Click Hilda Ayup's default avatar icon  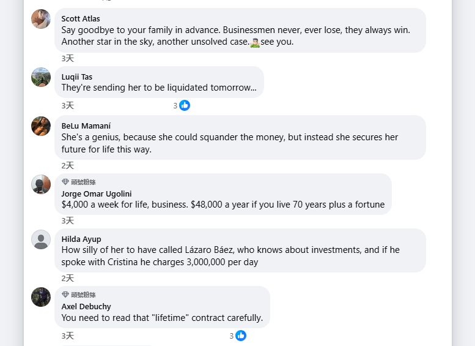pos(41,239)
